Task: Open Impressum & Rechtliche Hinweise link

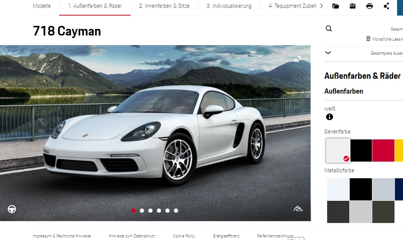Action: [62, 236]
